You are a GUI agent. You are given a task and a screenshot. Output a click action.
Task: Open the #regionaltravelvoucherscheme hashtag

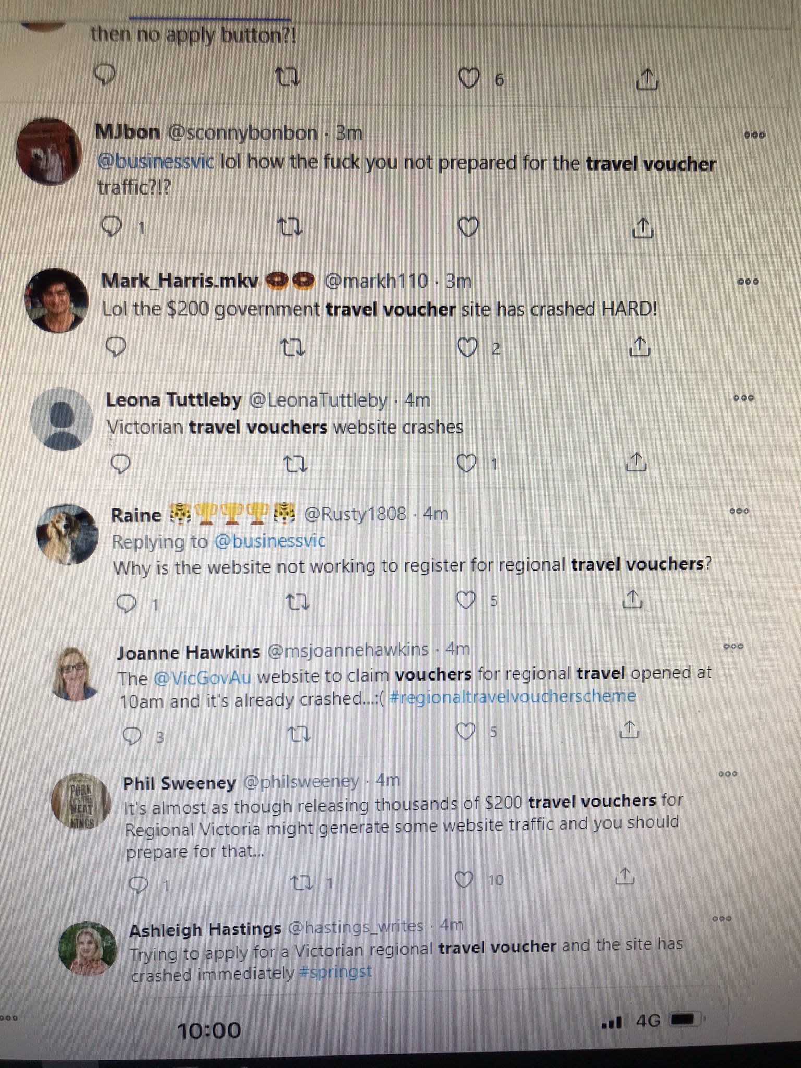[512, 696]
